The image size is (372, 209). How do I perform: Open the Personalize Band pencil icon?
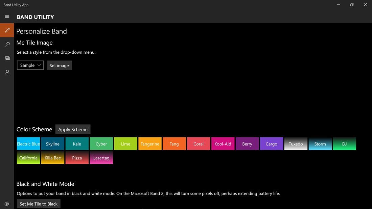[7, 30]
